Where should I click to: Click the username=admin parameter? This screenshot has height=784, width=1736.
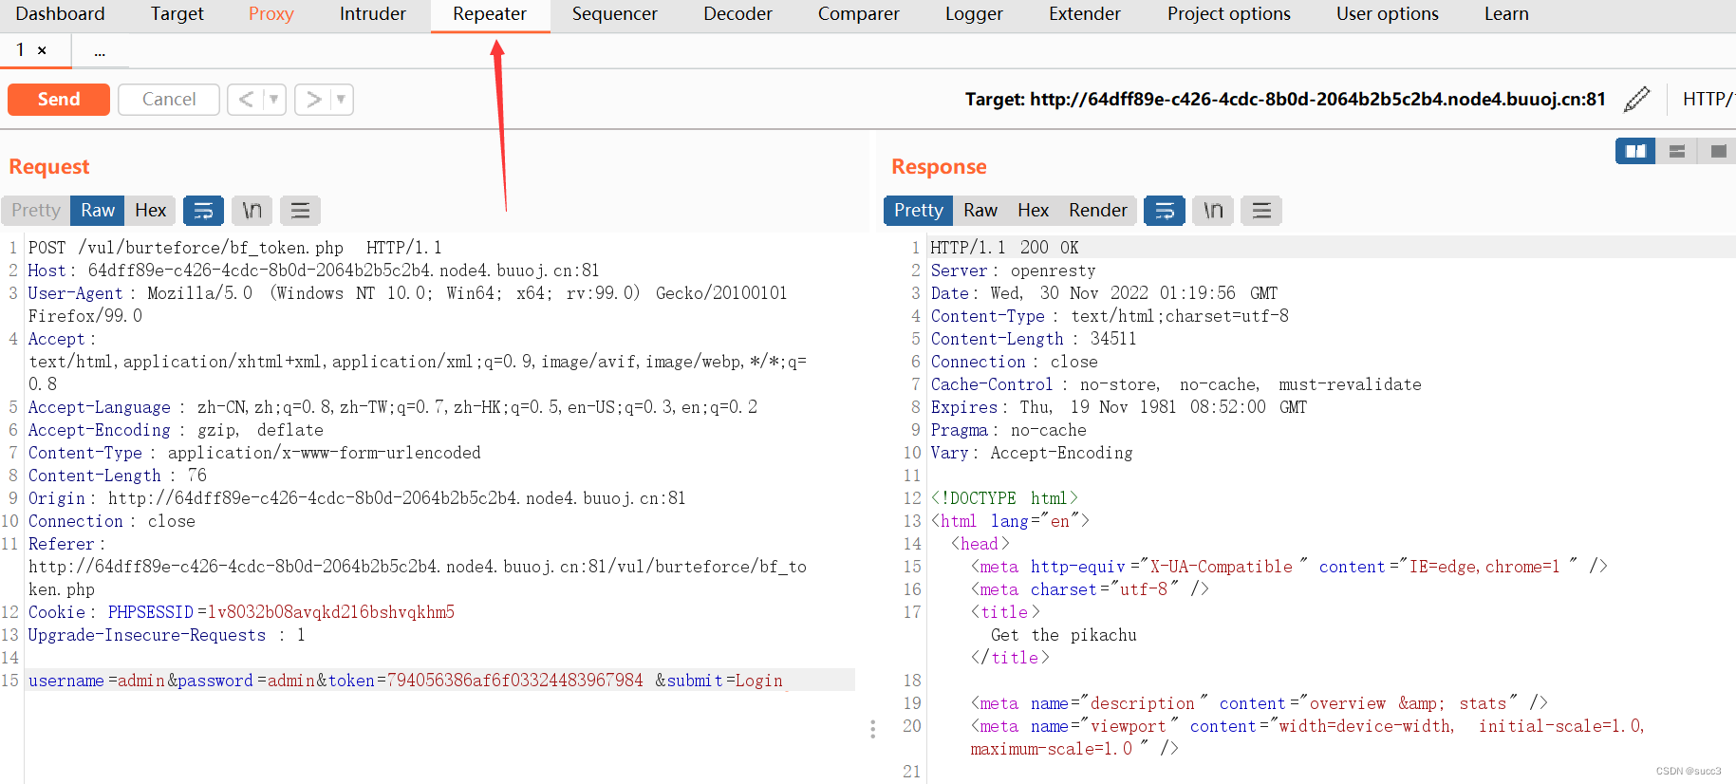[96, 681]
